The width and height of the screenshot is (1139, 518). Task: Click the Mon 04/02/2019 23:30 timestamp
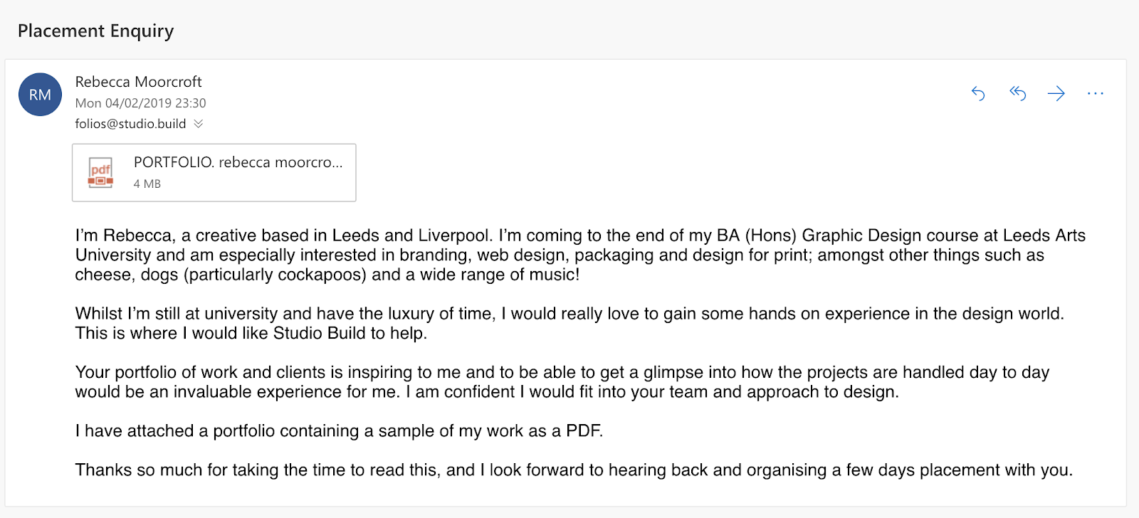coord(140,103)
